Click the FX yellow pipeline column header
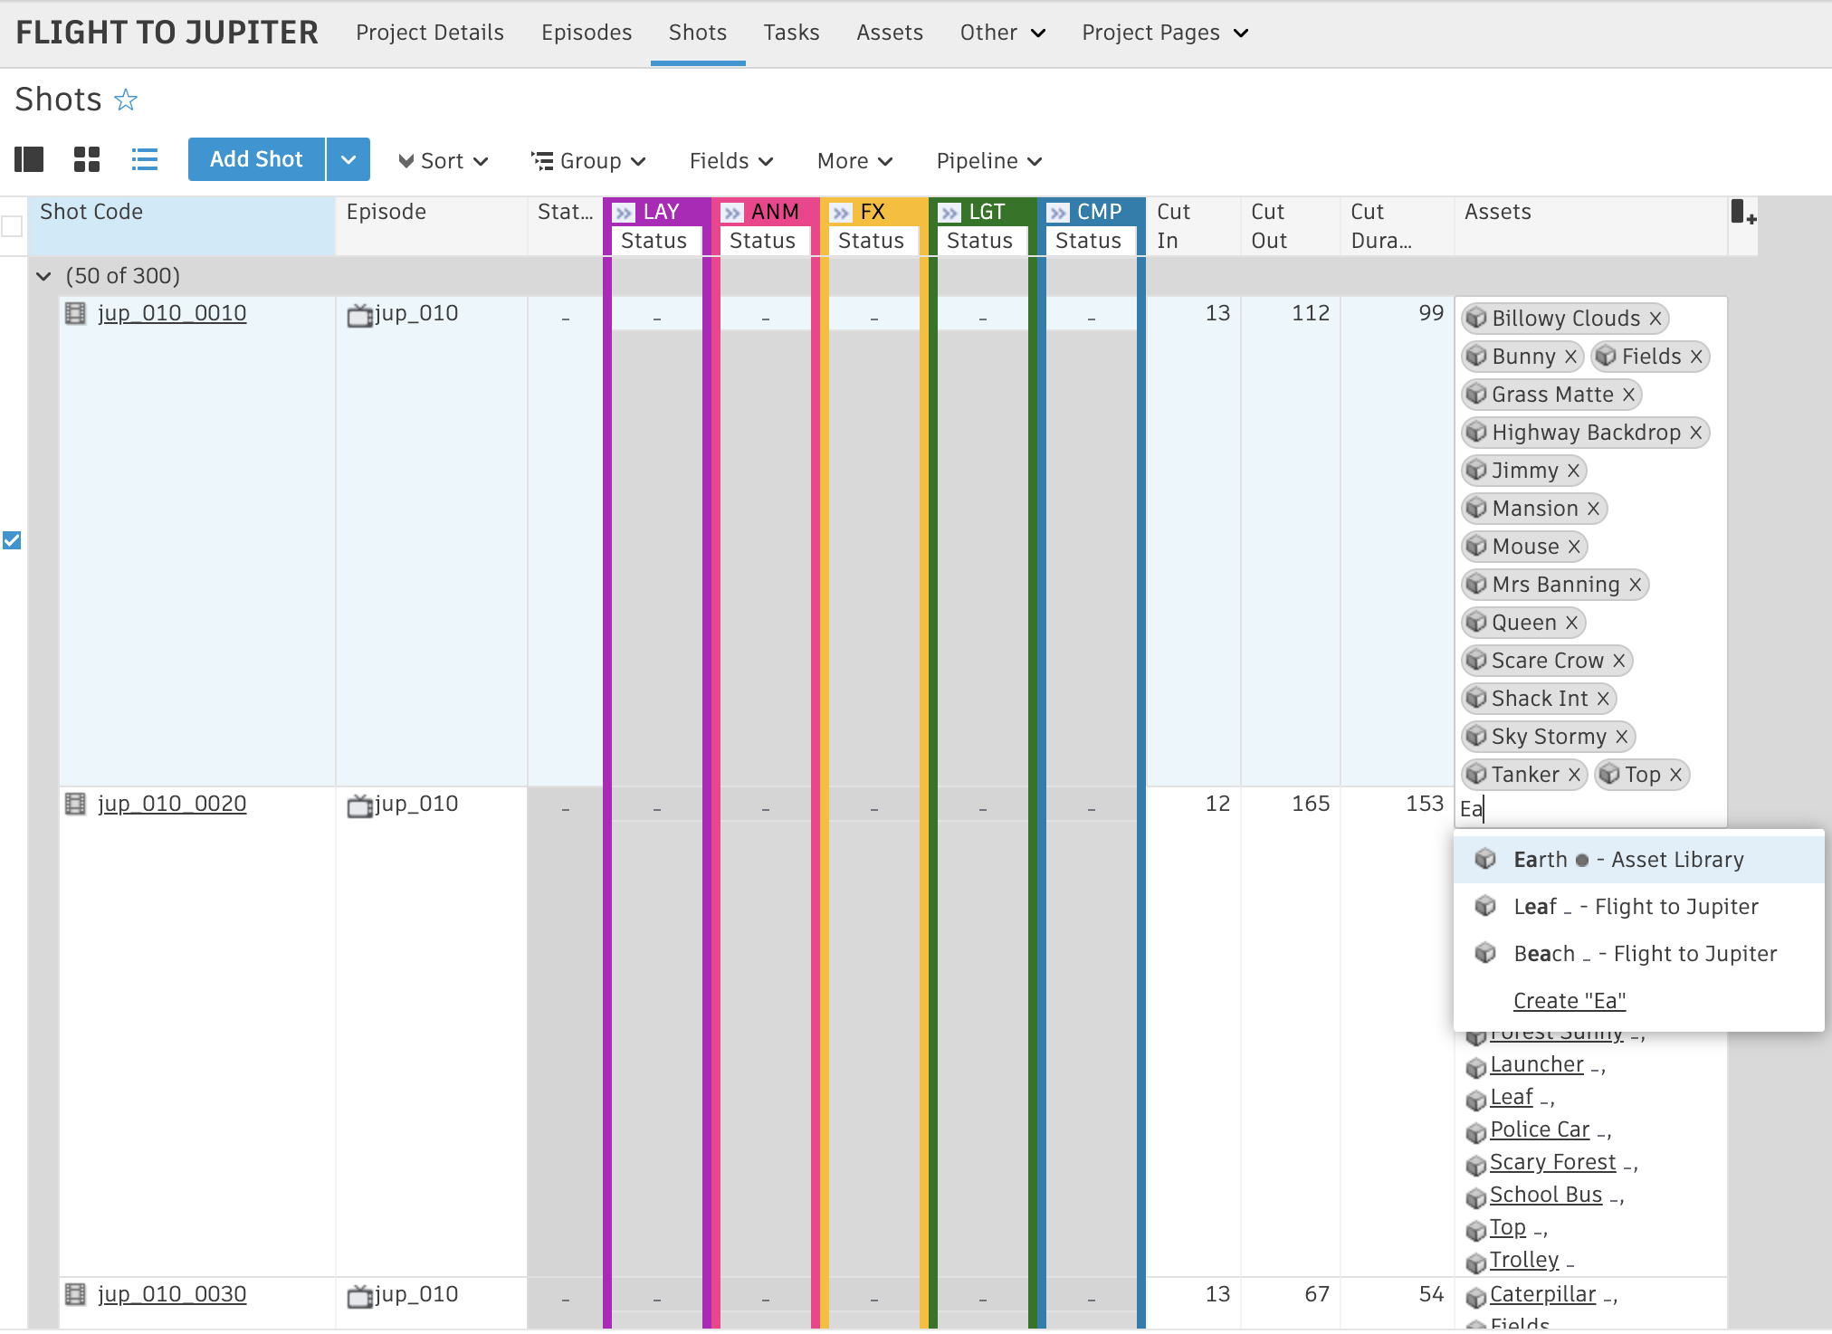This screenshot has width=1832, height=1334. (873, 212)
